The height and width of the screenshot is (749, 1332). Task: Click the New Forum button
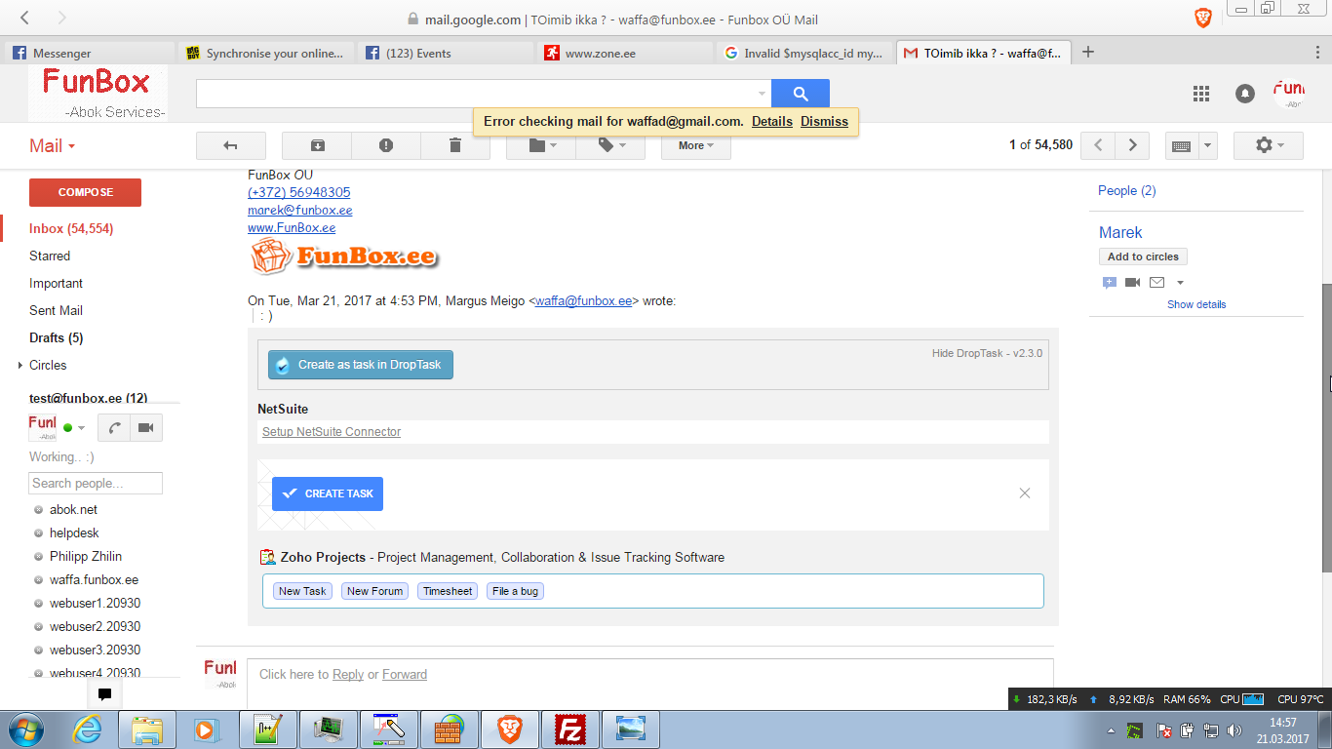374,591
